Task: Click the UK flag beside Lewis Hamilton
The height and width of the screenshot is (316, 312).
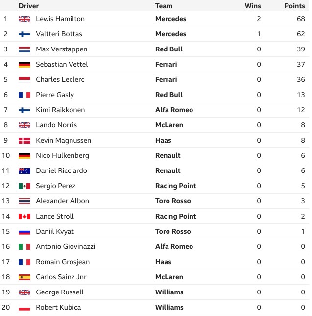Action: (x=24, y=19)
